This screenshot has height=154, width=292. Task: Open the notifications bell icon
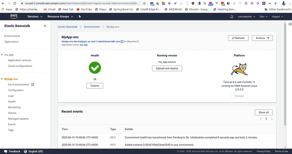[232, 17]
